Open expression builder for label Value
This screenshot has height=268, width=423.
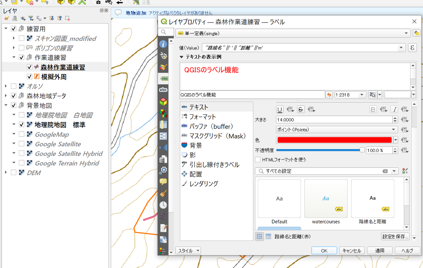coord(412,48)
